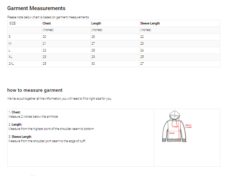The width and height of the screenshot is (225, 176).
Task: Click chest value 25 in 2XL row
Action: pos(44,64)
